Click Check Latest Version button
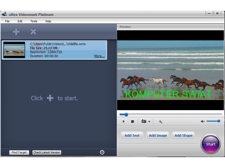Screen dimensions: 225x168 (x=47, y=152)
